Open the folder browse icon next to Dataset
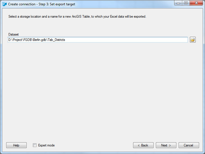 193,40
